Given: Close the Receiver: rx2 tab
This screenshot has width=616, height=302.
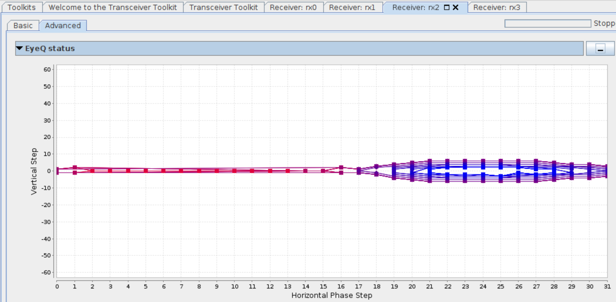Looking at the screenshot, I should pos(456,7).
